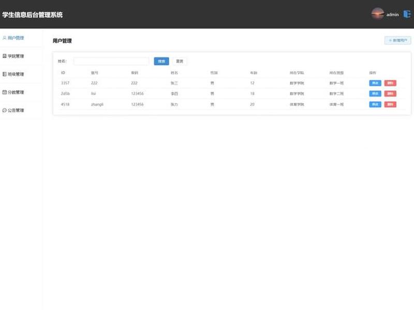The width and height of the screenshot is (414, 310).
Task: Open 分数管理 in the sidebar
Action: click(13, 92)
